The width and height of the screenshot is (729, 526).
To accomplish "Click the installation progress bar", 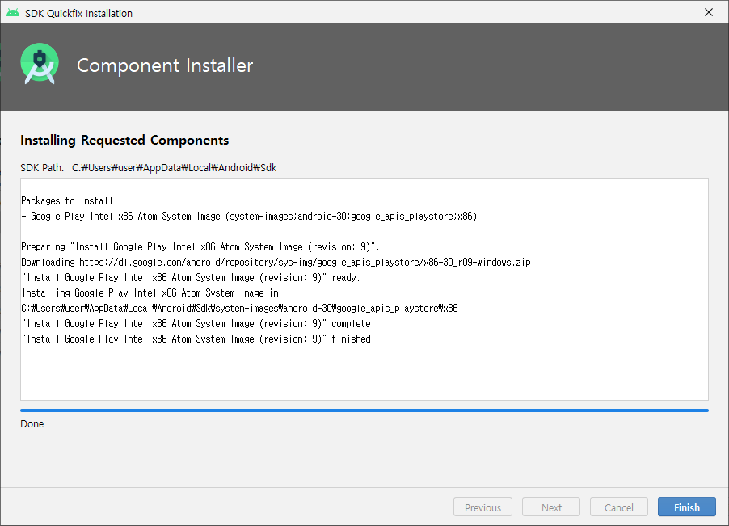I will pos(364,410).
